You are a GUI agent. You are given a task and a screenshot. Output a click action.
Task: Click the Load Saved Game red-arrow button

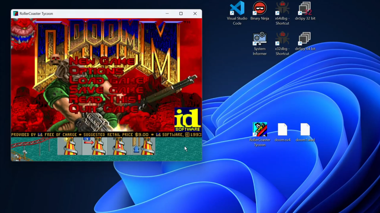(94, 146)
